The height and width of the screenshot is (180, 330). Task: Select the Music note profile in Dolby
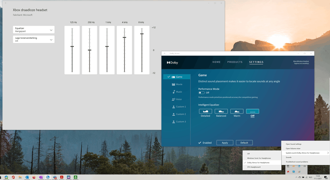coord(174,92)
